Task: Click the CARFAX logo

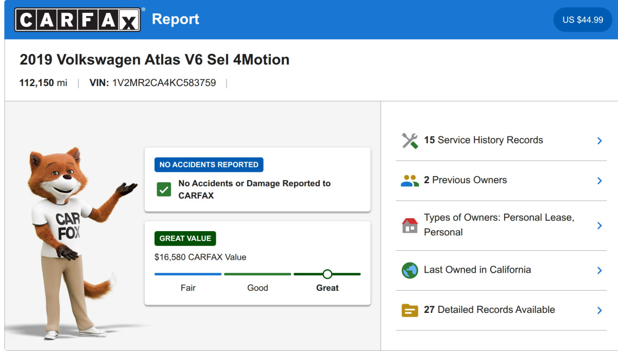Action: click(x=78, y=20)
